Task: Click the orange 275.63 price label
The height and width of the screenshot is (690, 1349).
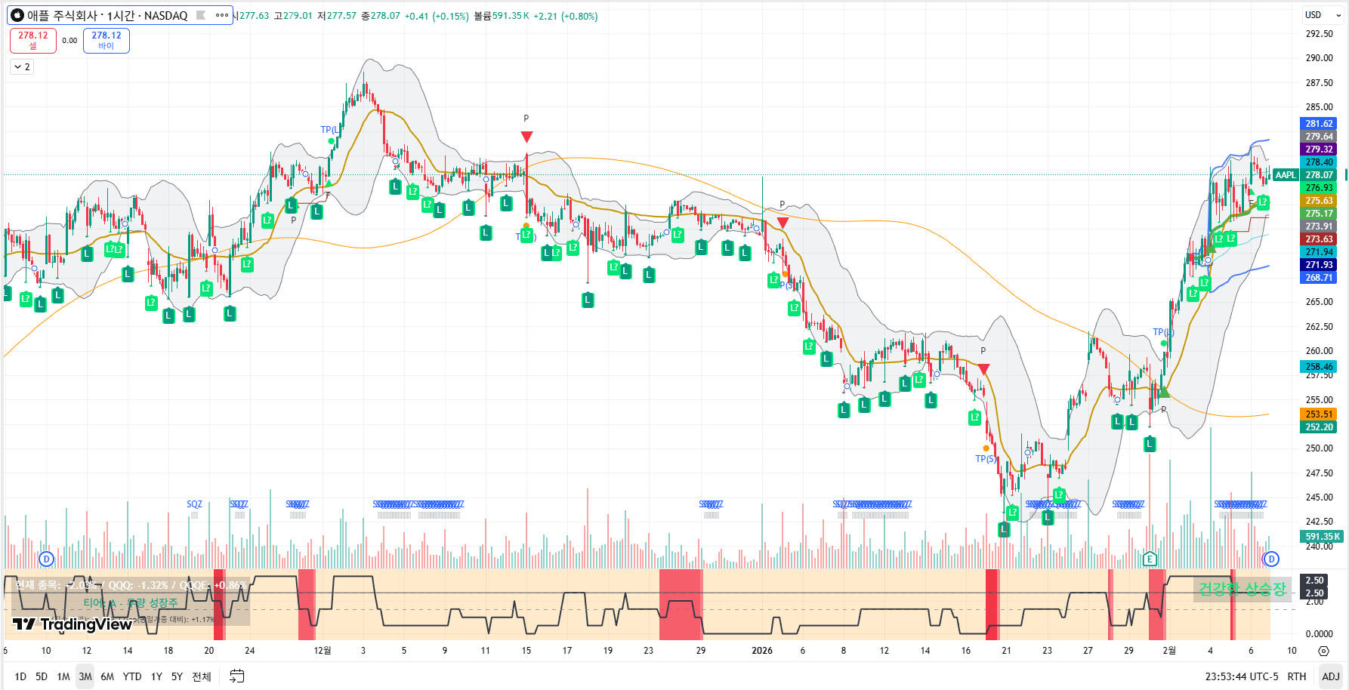Action: [x=1319, y=201]
